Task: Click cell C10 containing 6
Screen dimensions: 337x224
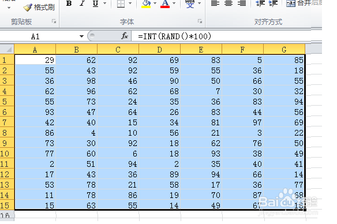Action: [x=118, y=154]
